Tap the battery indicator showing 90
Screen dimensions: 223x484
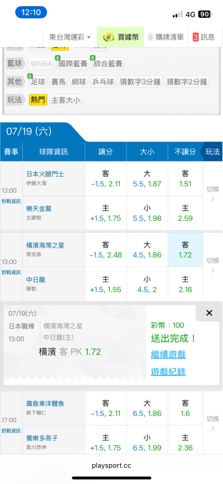tap(204, 14)
